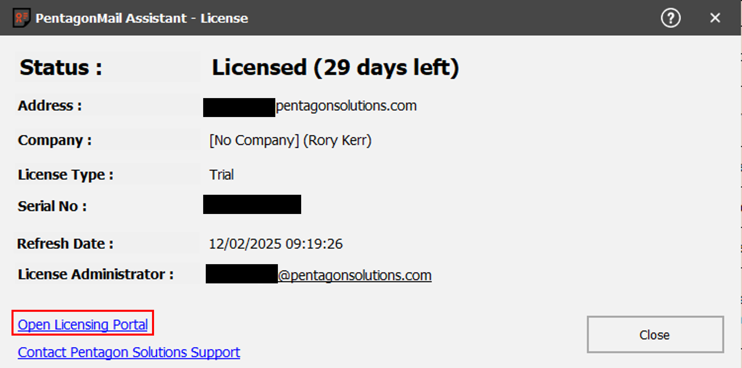Image resolution: width=742 pixels, height=368 pixels.
Task: Click the Serial No label
Action: point(52,206)
